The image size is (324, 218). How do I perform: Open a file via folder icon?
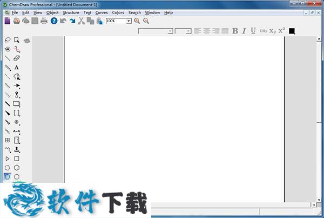pos(17,21)
